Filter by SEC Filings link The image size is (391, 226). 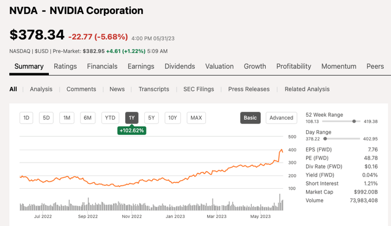point(199,89)
